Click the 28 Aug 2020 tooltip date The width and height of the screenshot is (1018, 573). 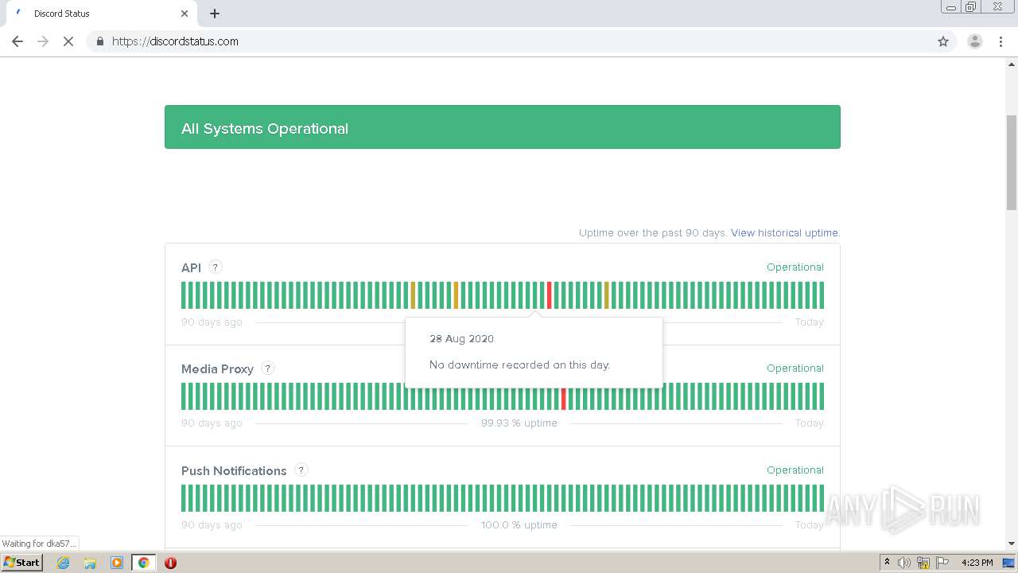[461, 339]
